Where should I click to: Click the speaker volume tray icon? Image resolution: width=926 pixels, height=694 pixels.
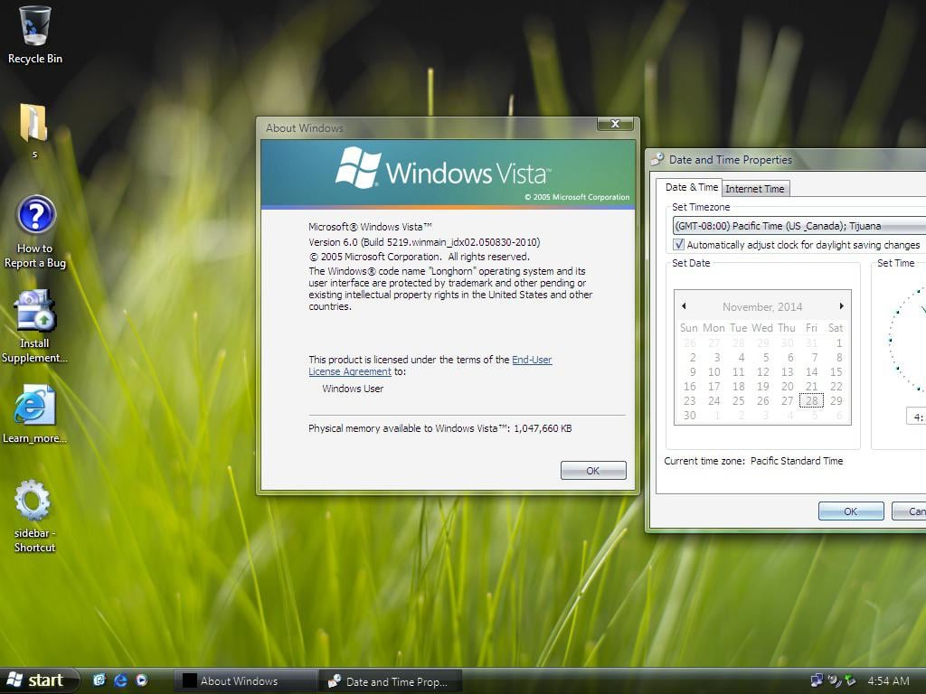(x=834, y=680)
